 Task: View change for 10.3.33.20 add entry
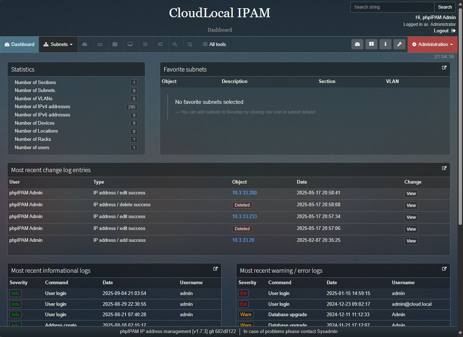click(411, 241)
